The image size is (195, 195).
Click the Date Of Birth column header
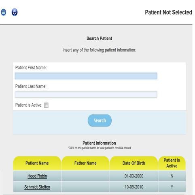pos(134,163)
